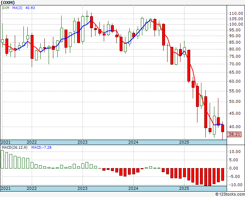Click the 2024 label on MACD time axis
245x197 pixels.
(x=133, y=188)
